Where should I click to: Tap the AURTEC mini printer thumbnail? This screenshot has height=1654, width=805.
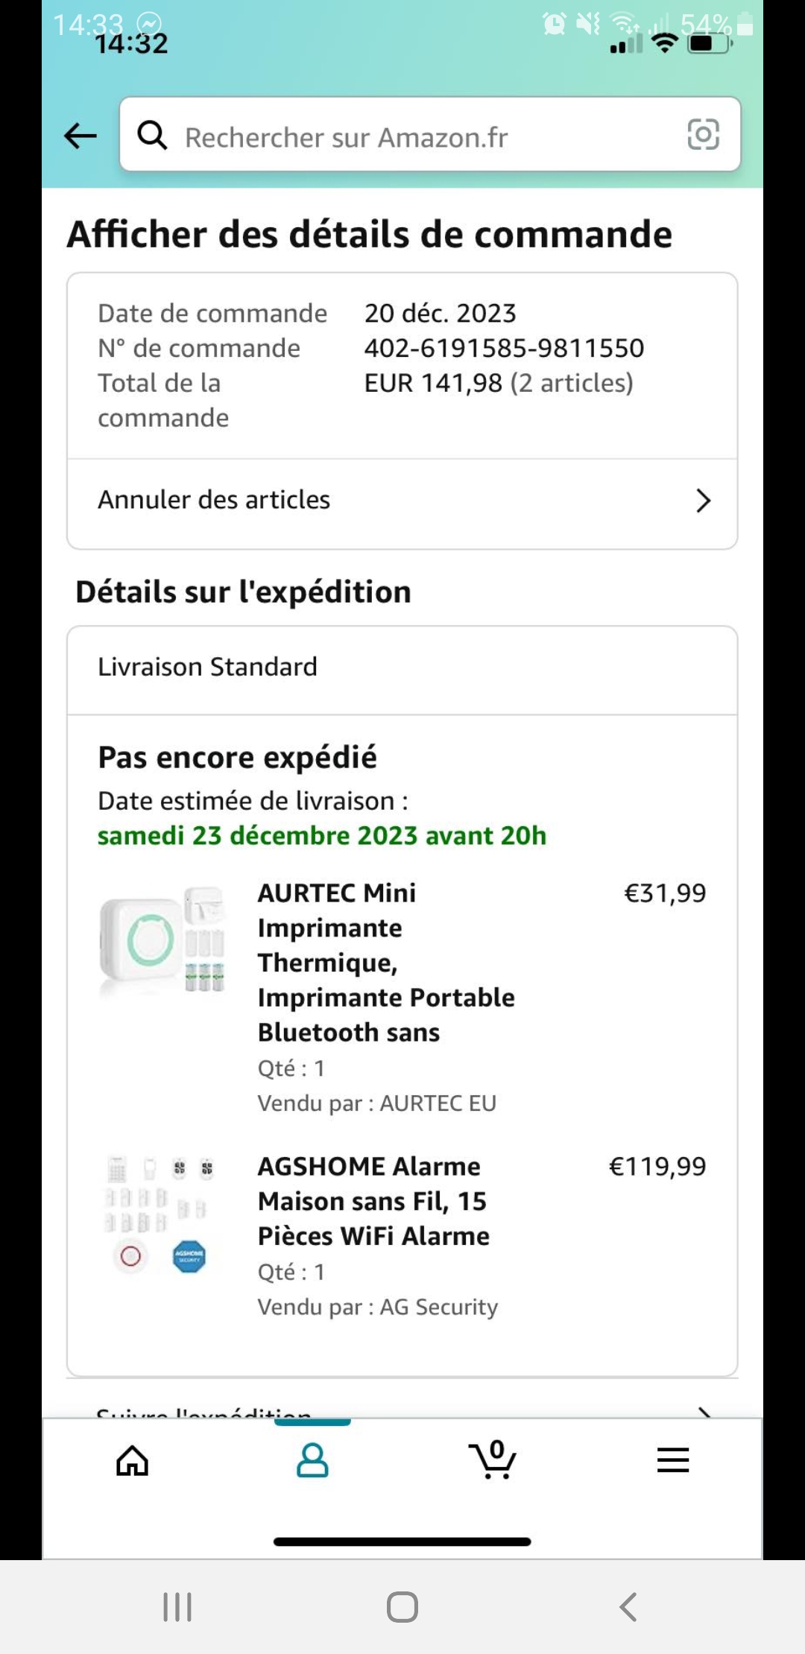coord(162,940)
